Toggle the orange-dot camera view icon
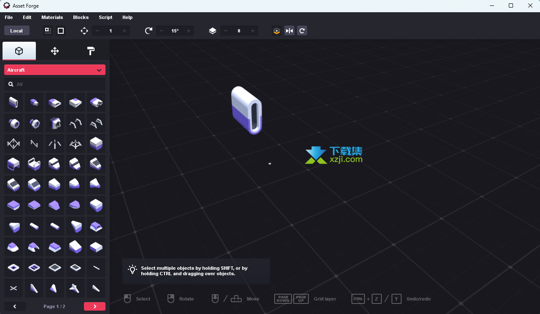This screenshot has width=540, height=314. coord(277,31)
